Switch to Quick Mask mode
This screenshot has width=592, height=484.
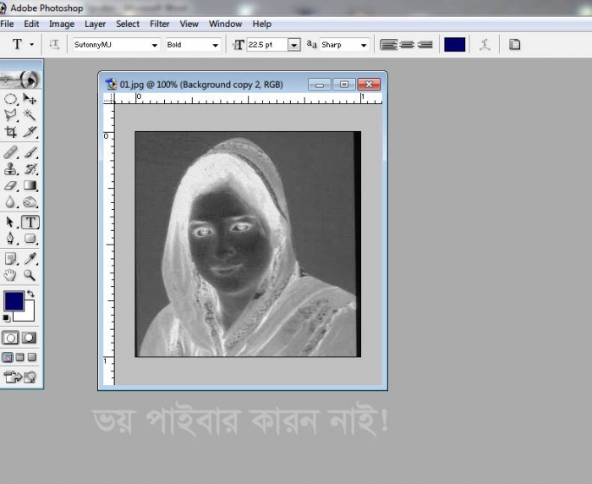coord(30,338)
